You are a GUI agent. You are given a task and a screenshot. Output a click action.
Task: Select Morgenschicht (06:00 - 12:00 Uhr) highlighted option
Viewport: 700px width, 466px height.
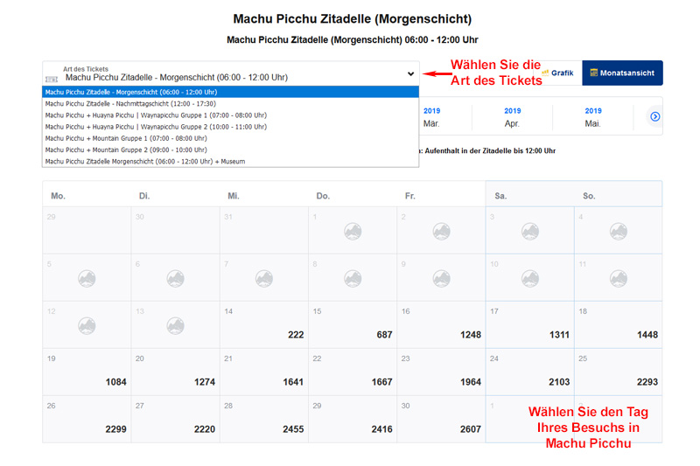pos(230,92)
